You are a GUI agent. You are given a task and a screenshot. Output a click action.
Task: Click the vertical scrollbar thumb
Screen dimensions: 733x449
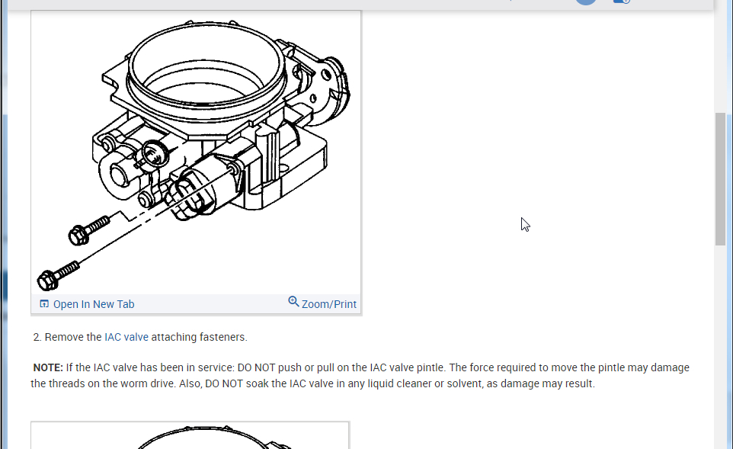pos(720,178)
